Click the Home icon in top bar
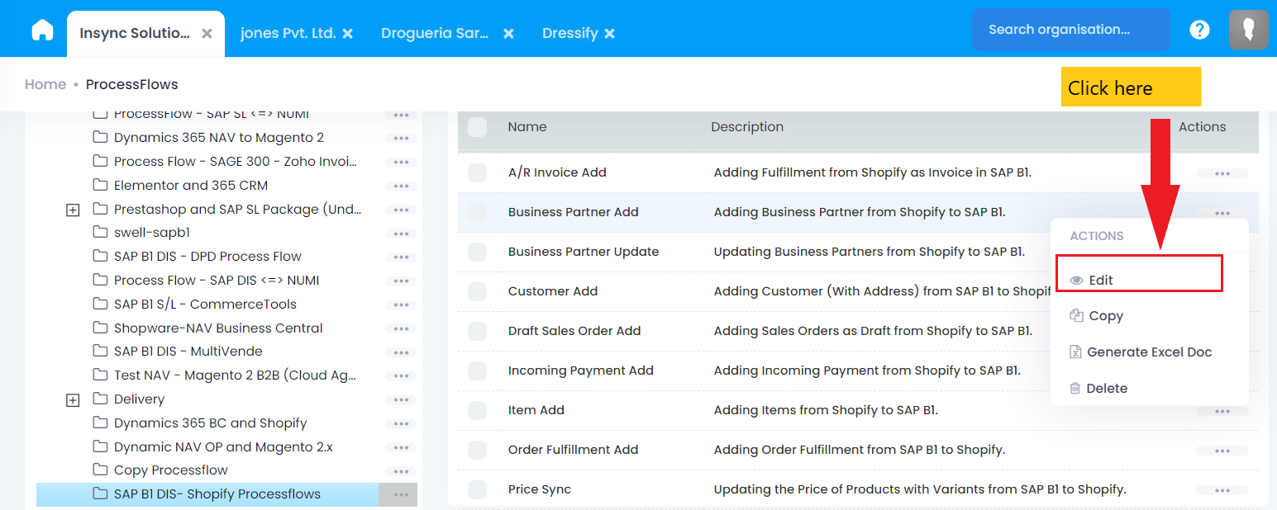 click(x=42, y=31)
